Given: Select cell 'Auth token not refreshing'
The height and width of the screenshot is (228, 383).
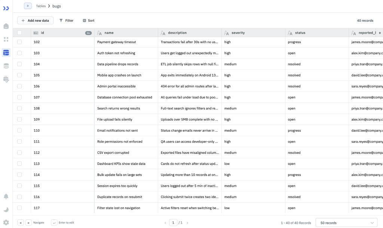Looking at the screenshot, I should click(126, 53).
